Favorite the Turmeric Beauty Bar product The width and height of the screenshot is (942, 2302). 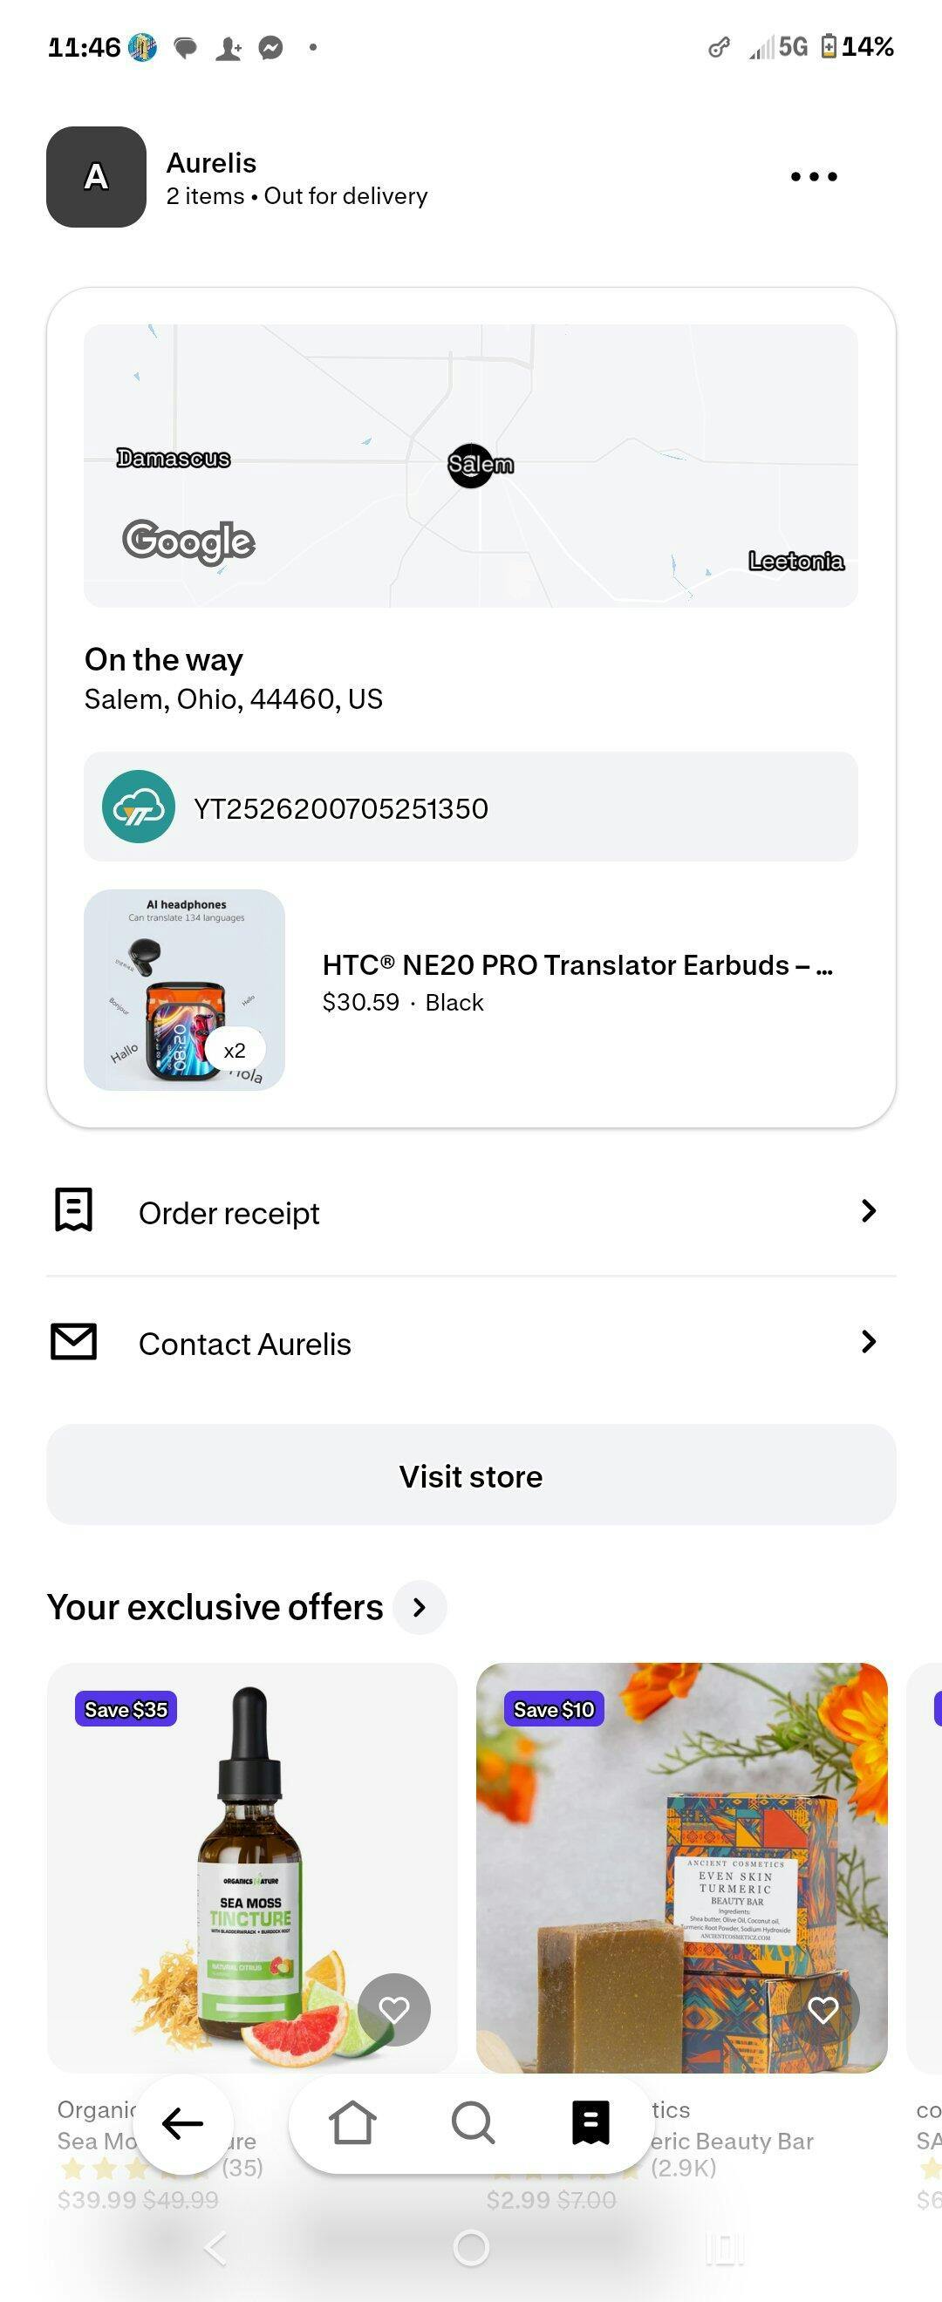[823, 2010]
